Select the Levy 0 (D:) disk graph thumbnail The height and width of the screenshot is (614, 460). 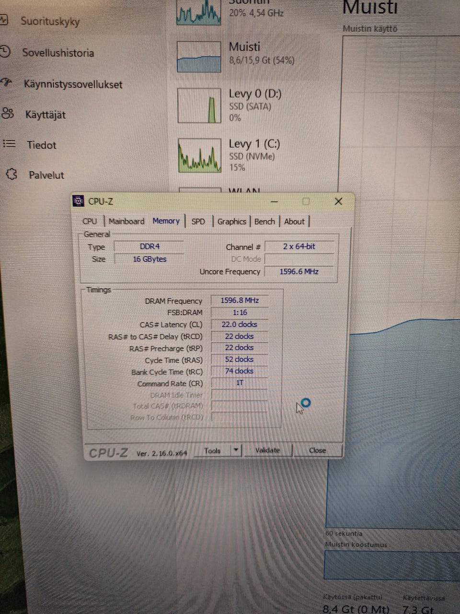coord(199,106)
